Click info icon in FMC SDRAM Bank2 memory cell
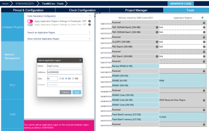The height and width of the screenshot is (131, 209). coord(157,27)
